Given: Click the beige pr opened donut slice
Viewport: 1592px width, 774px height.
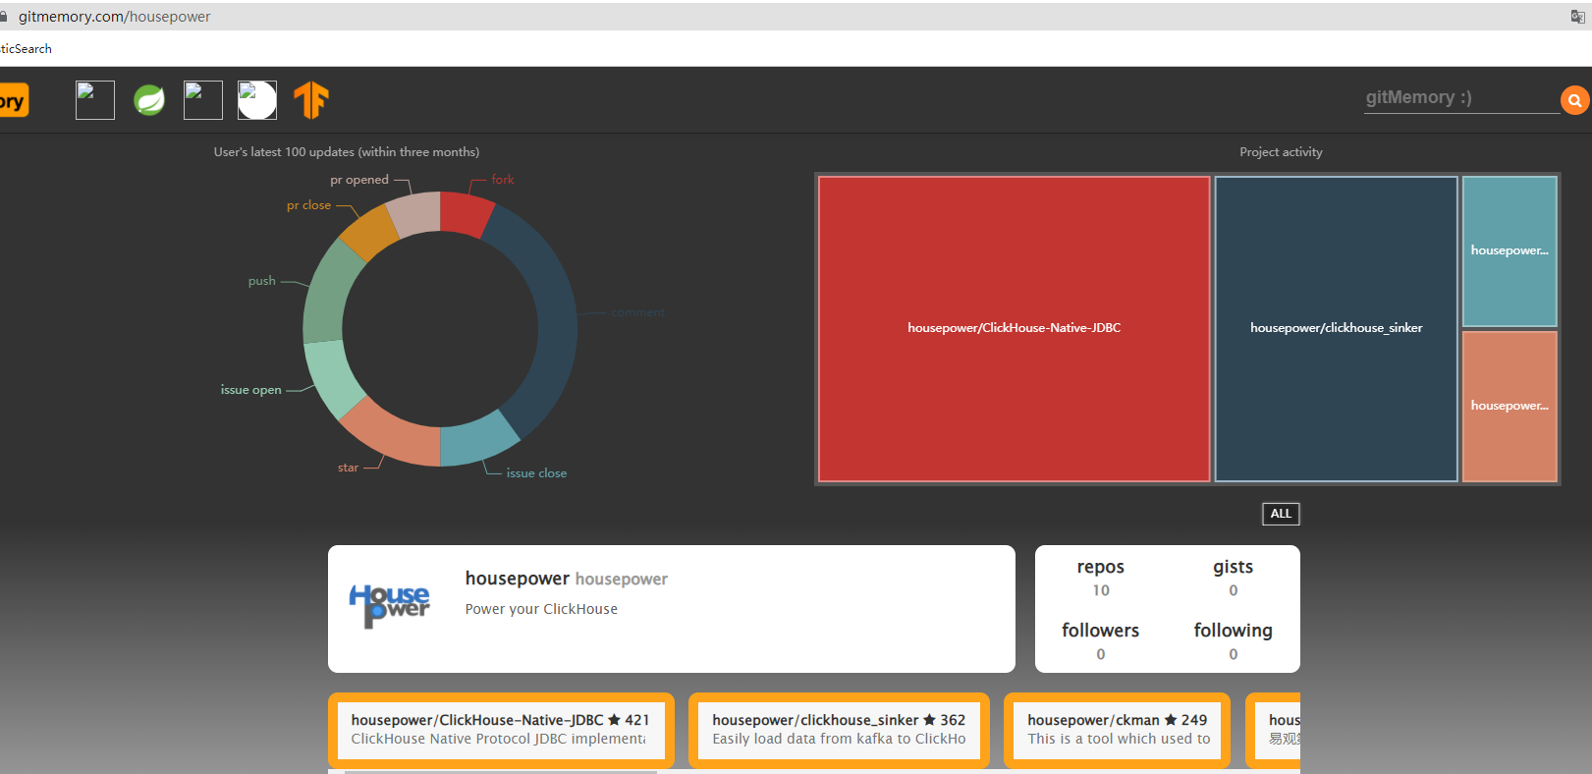Looking at the screenshot, I should click(x=415, y=215).
